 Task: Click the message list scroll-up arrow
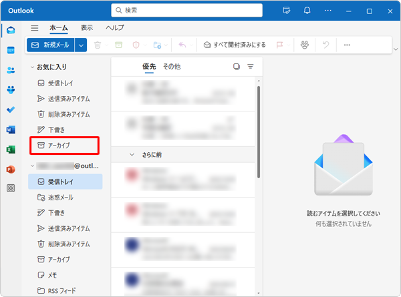(259, 81)
